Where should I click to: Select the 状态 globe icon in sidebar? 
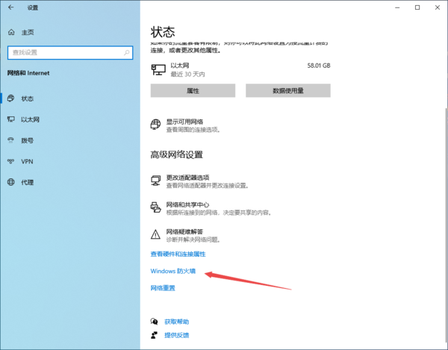[x=11, y=99]
